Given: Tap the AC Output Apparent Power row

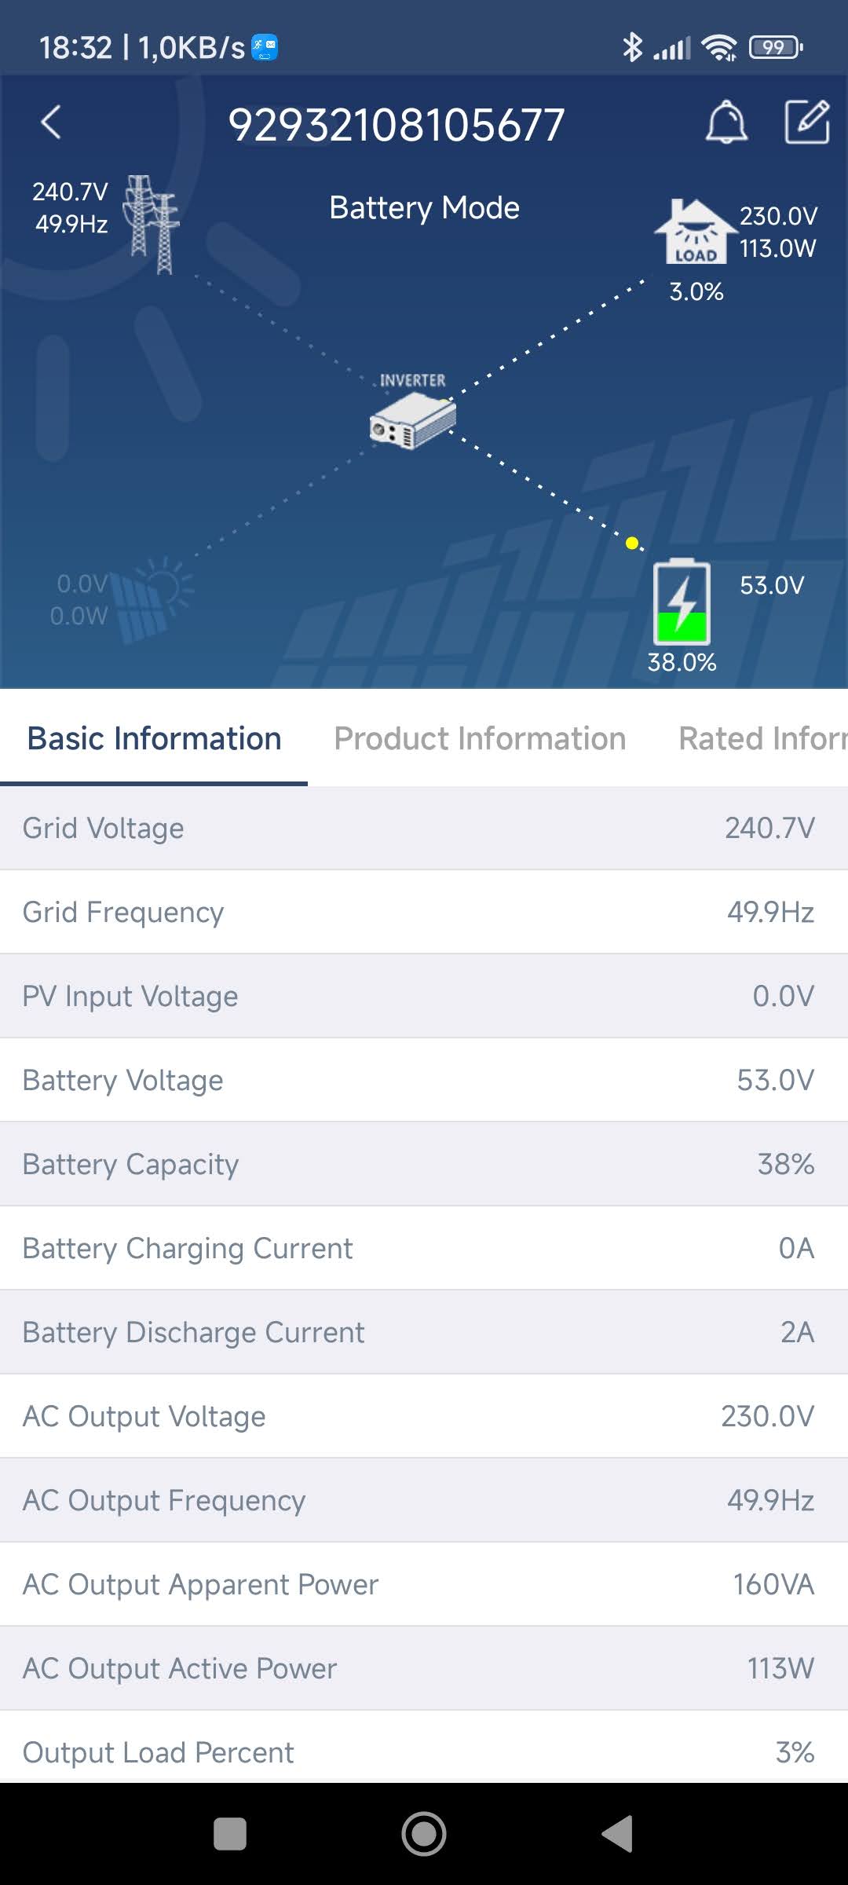Looking at the screenshot, I should click(x=424, y=1584).
